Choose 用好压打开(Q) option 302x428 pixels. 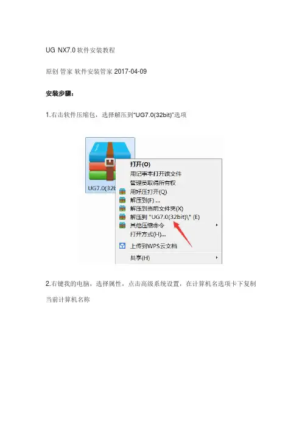click(149, 191)
